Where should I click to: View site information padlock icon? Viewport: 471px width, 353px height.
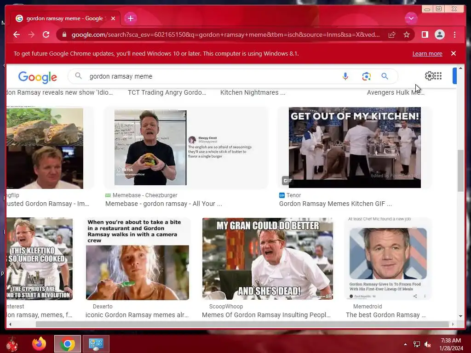[64, 35]
